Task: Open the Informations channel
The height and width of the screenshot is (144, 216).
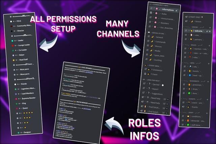Action: coord(164,9)
